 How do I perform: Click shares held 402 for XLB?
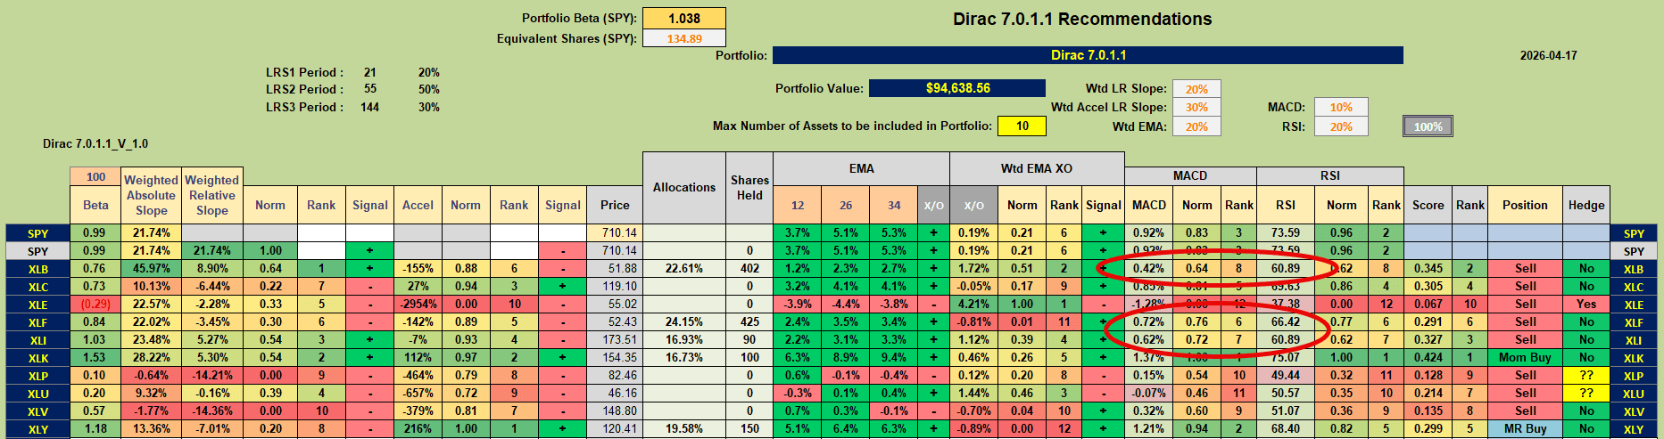[x=749, y=268]
